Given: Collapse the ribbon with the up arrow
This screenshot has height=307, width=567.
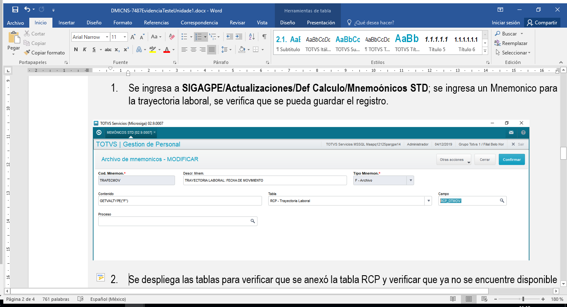Looking at the screenshot, I should (562, 62).
